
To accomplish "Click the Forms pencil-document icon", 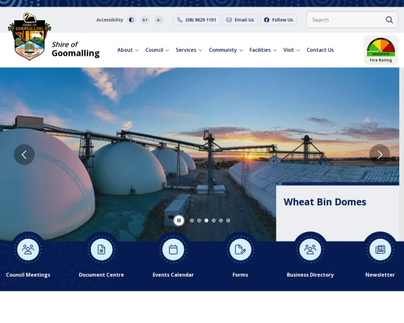I will [240, 250].
